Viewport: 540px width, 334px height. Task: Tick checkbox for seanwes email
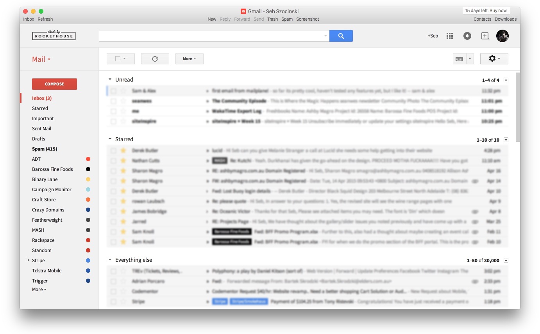(x=113, y=101)
